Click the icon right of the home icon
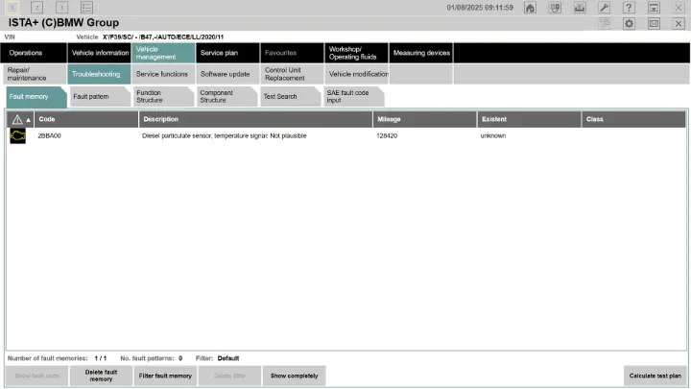Screen dimensions: 691x389 coord(555,8)
